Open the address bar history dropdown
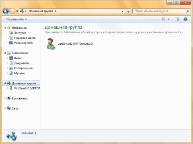The width and height of the screenshot is (193, 144). [x=122, y=11]
